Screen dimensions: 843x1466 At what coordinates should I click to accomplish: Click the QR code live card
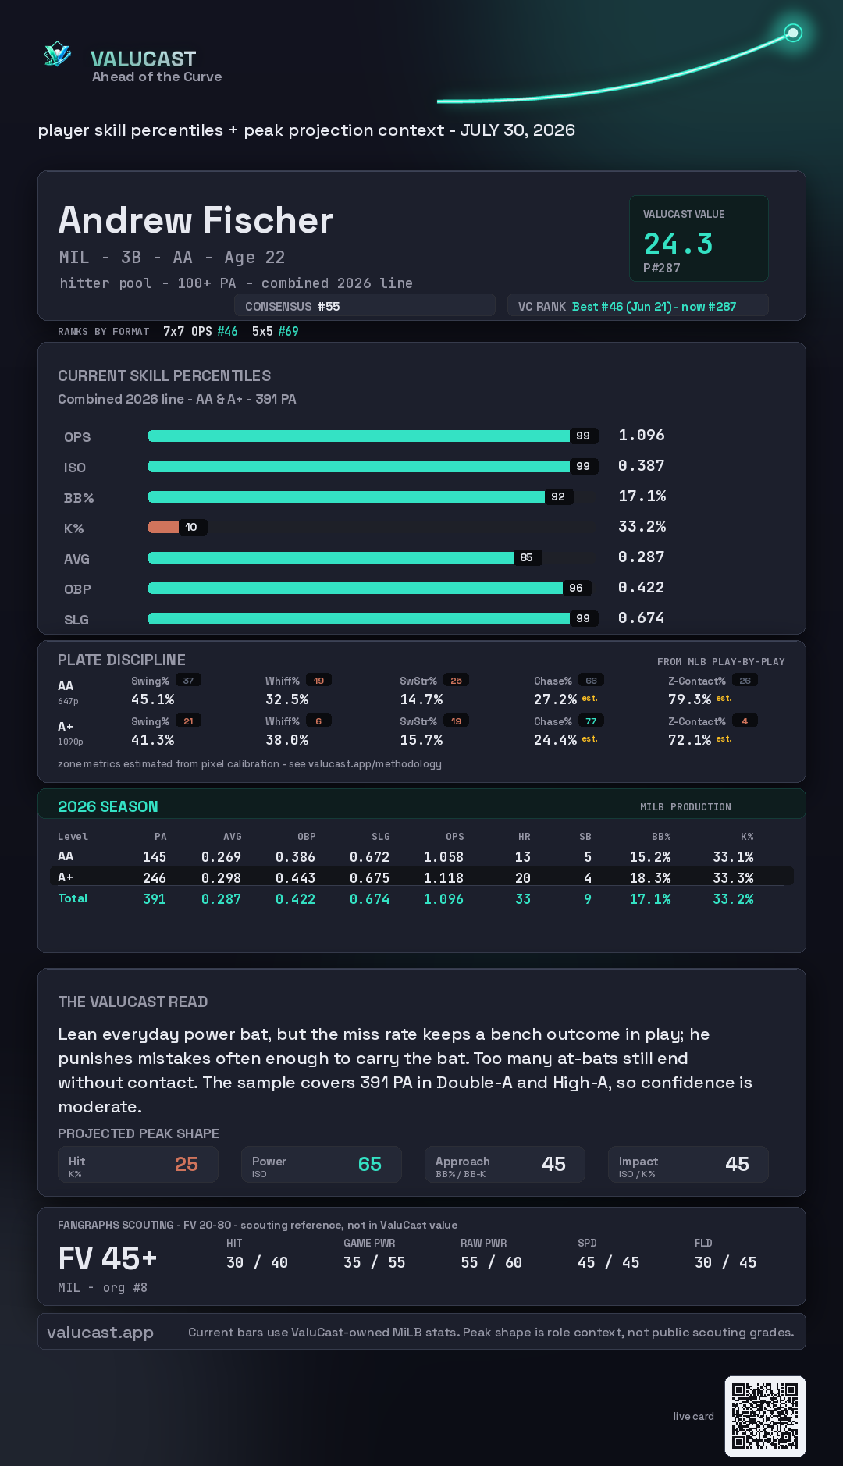(x=765, y=1416)
